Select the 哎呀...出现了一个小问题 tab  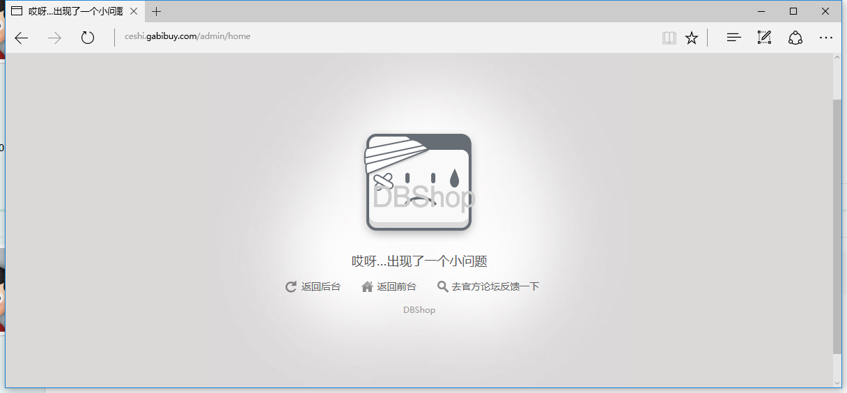click(75, 11)
